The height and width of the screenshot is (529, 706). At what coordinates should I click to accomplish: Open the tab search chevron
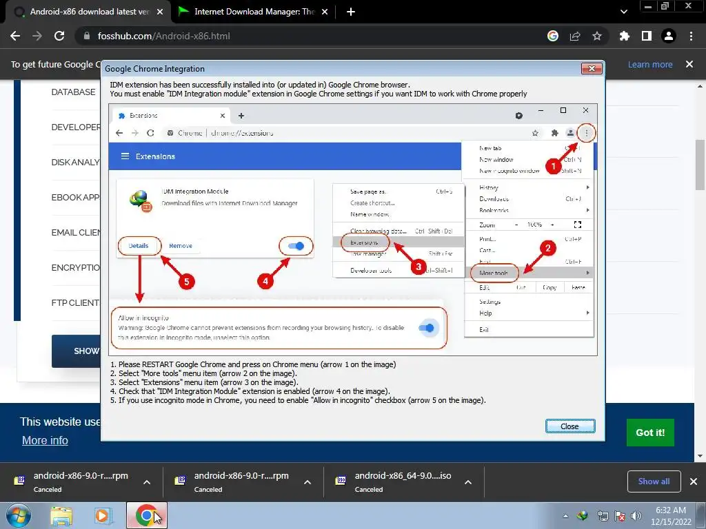tap(623, 12)
